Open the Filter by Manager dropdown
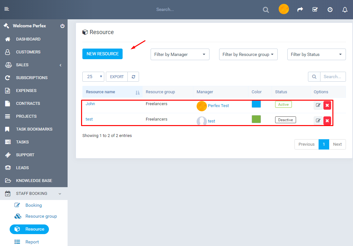Screen dimensions: 353x246 (x=180, y=54)
